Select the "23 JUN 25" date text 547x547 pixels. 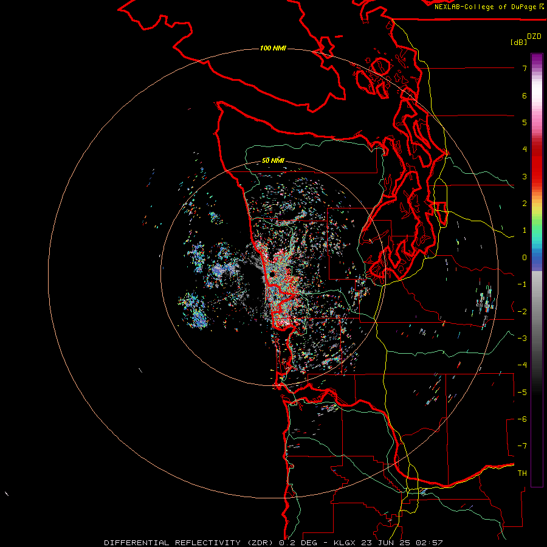tap(387, 543)
